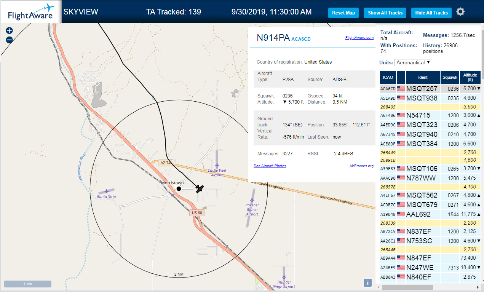Select the MSQT938 ident

(422, 98)
